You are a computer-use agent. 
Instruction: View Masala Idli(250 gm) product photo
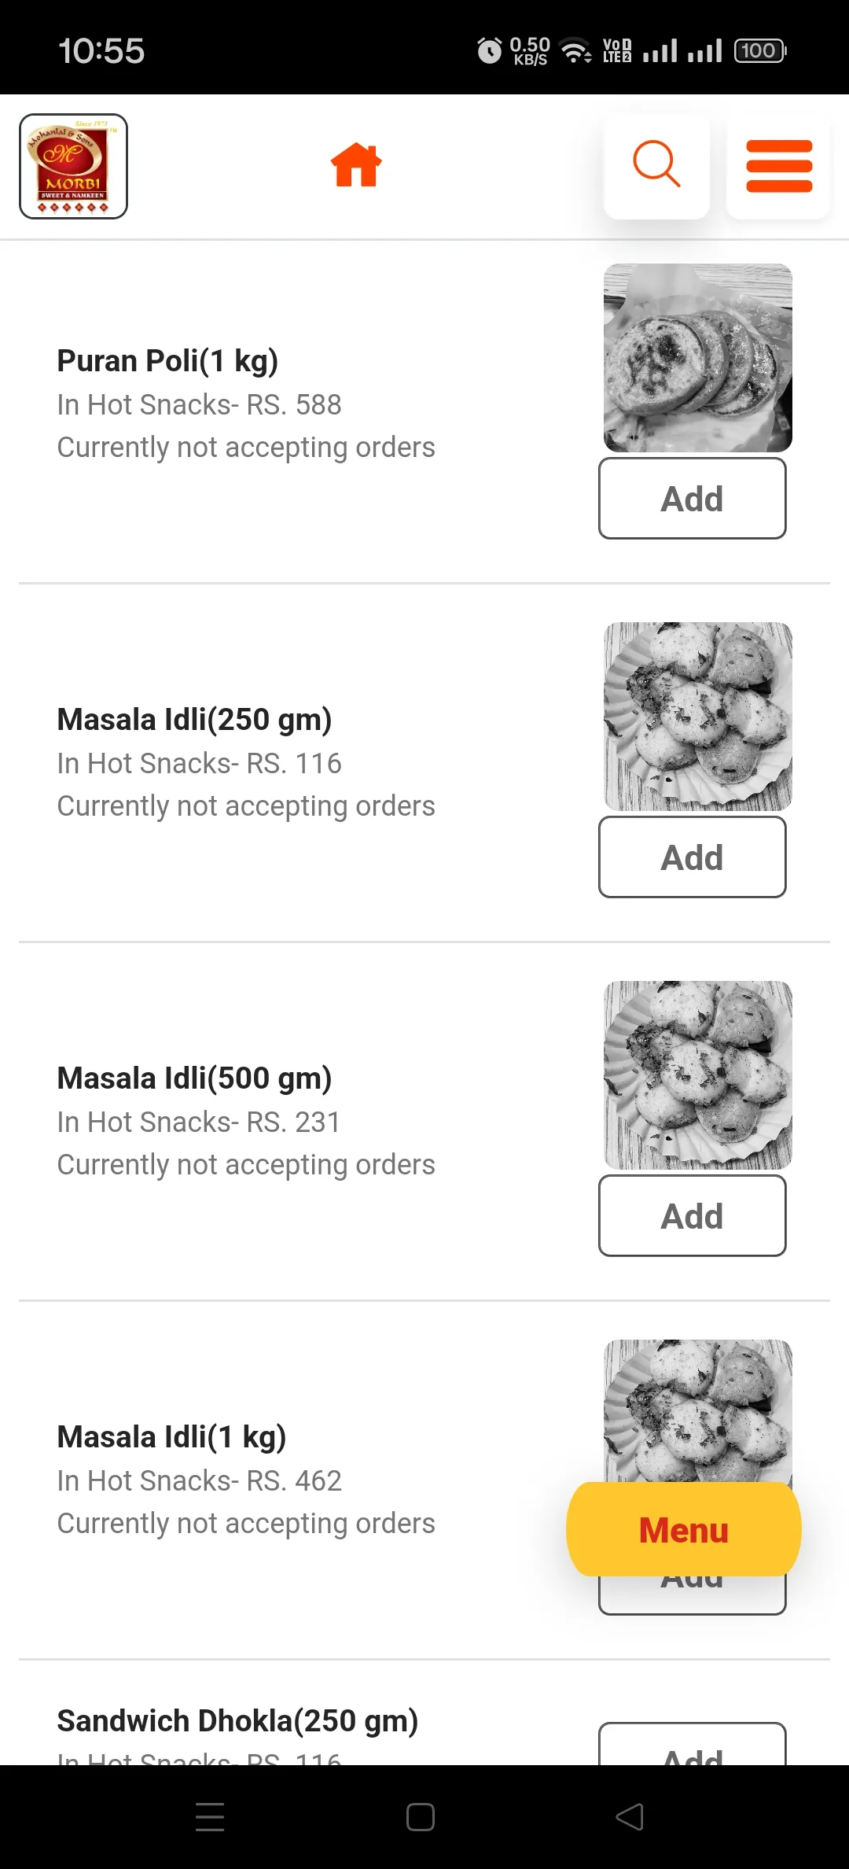point(698,717)
